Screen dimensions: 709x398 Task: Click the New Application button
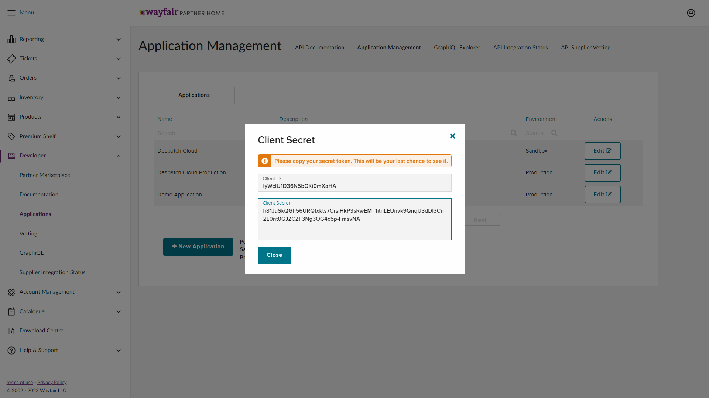(x=198, y=247)
